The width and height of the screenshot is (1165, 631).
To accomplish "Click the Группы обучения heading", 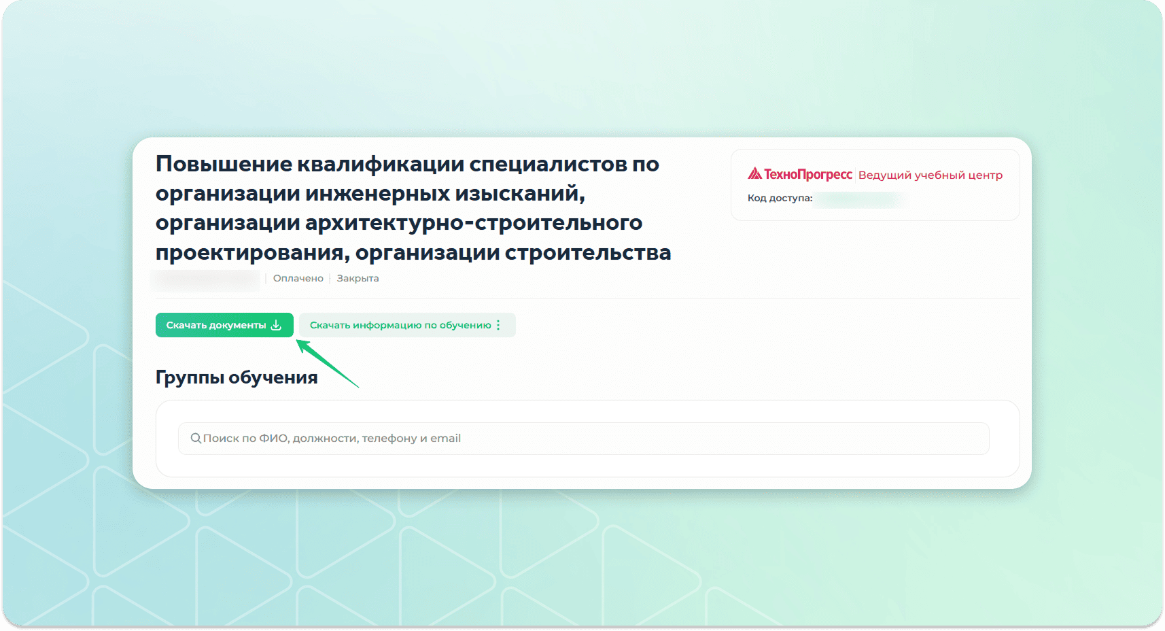I will pyautogui.click(x=237, y=377).
